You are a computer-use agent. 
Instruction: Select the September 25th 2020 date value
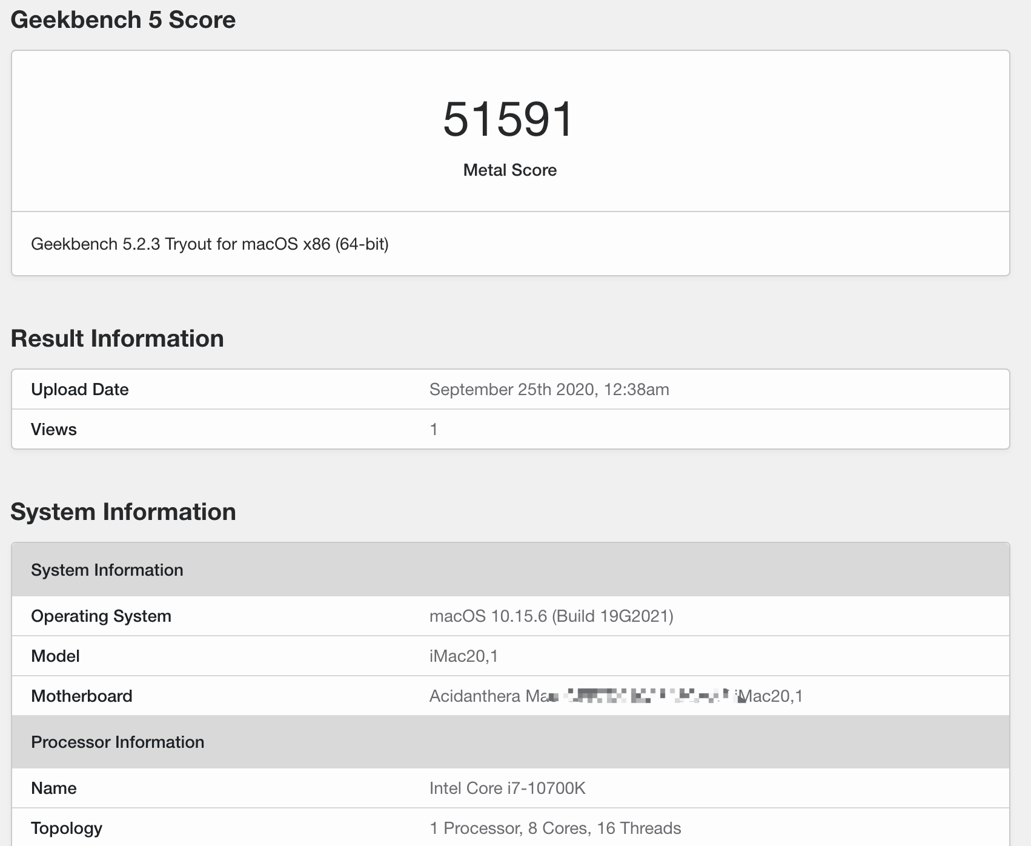click(549, 390)
